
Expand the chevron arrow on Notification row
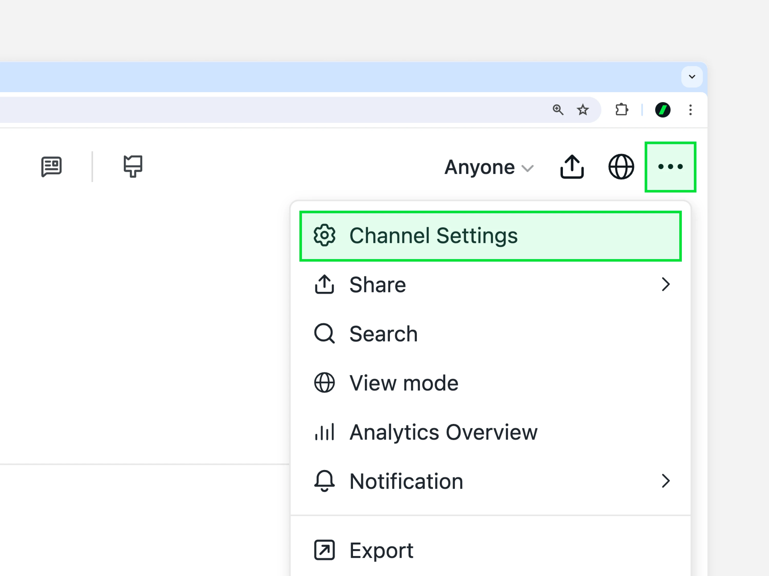[x=665, y=481]
